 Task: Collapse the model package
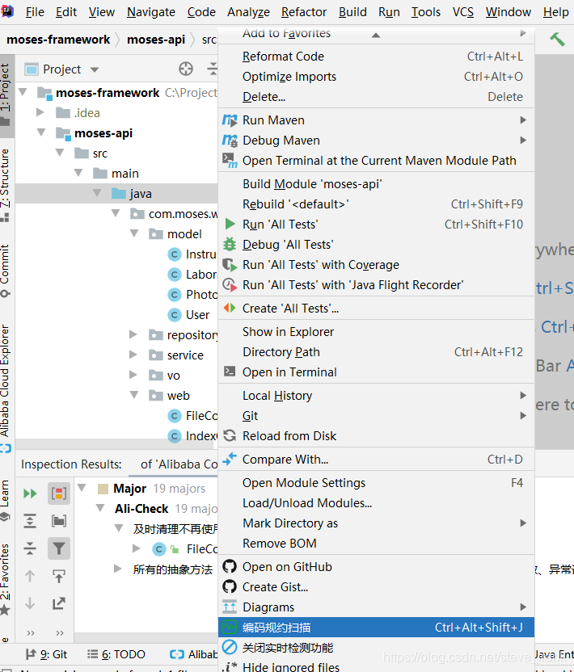[x=134, y=233]
